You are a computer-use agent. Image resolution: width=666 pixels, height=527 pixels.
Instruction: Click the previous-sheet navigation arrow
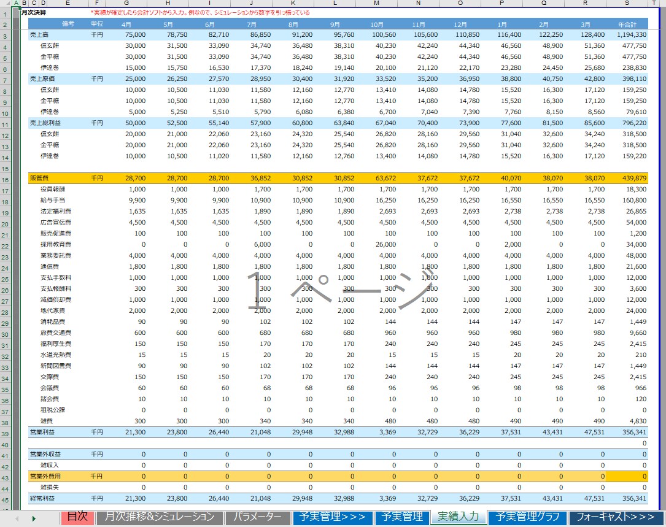(x=17, y=518)
